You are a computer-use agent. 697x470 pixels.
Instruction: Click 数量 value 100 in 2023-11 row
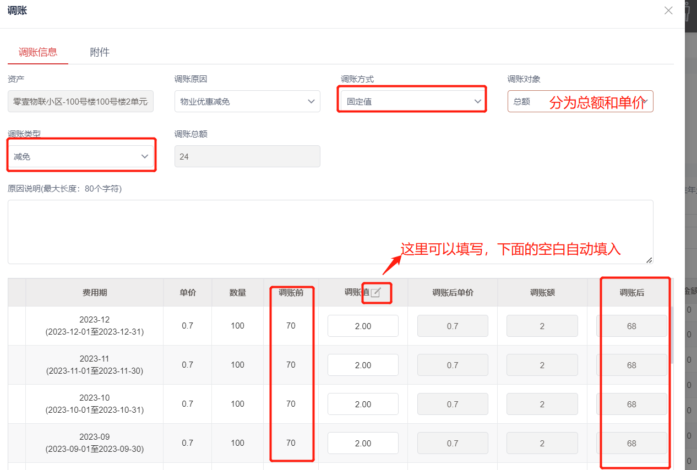tap(238, 365)
